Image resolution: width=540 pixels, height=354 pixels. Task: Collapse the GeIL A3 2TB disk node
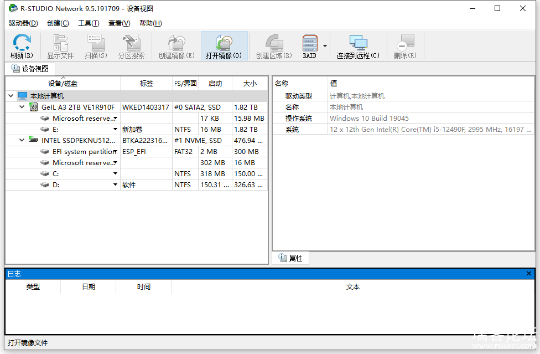point(22,107)
